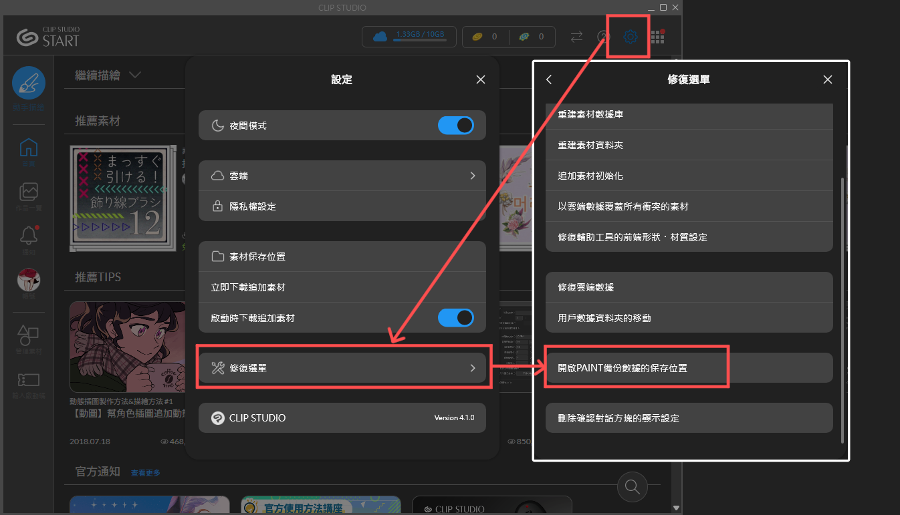Open the notifications bell icon
This screenshot has width=900, height=515.
pyautogui.click(x=29, y=235)
